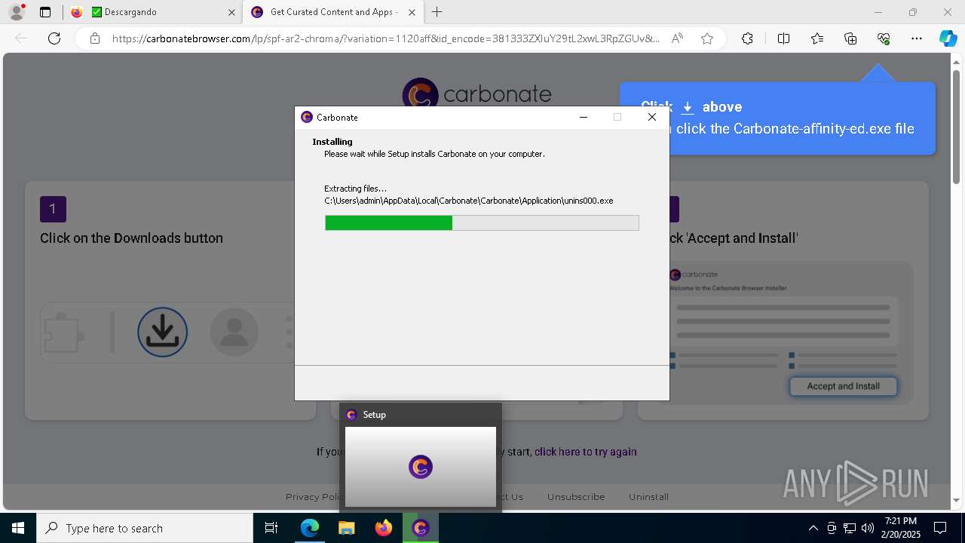
Task: Close the Descargando tab
Action: point(231,12)
